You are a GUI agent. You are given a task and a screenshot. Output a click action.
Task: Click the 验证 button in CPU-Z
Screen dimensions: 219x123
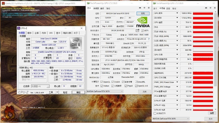(65, 92)
